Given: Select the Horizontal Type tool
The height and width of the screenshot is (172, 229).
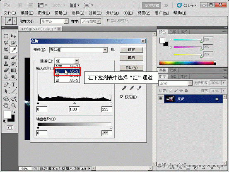Looking at the screenshot, I should [x=13, y=84].
